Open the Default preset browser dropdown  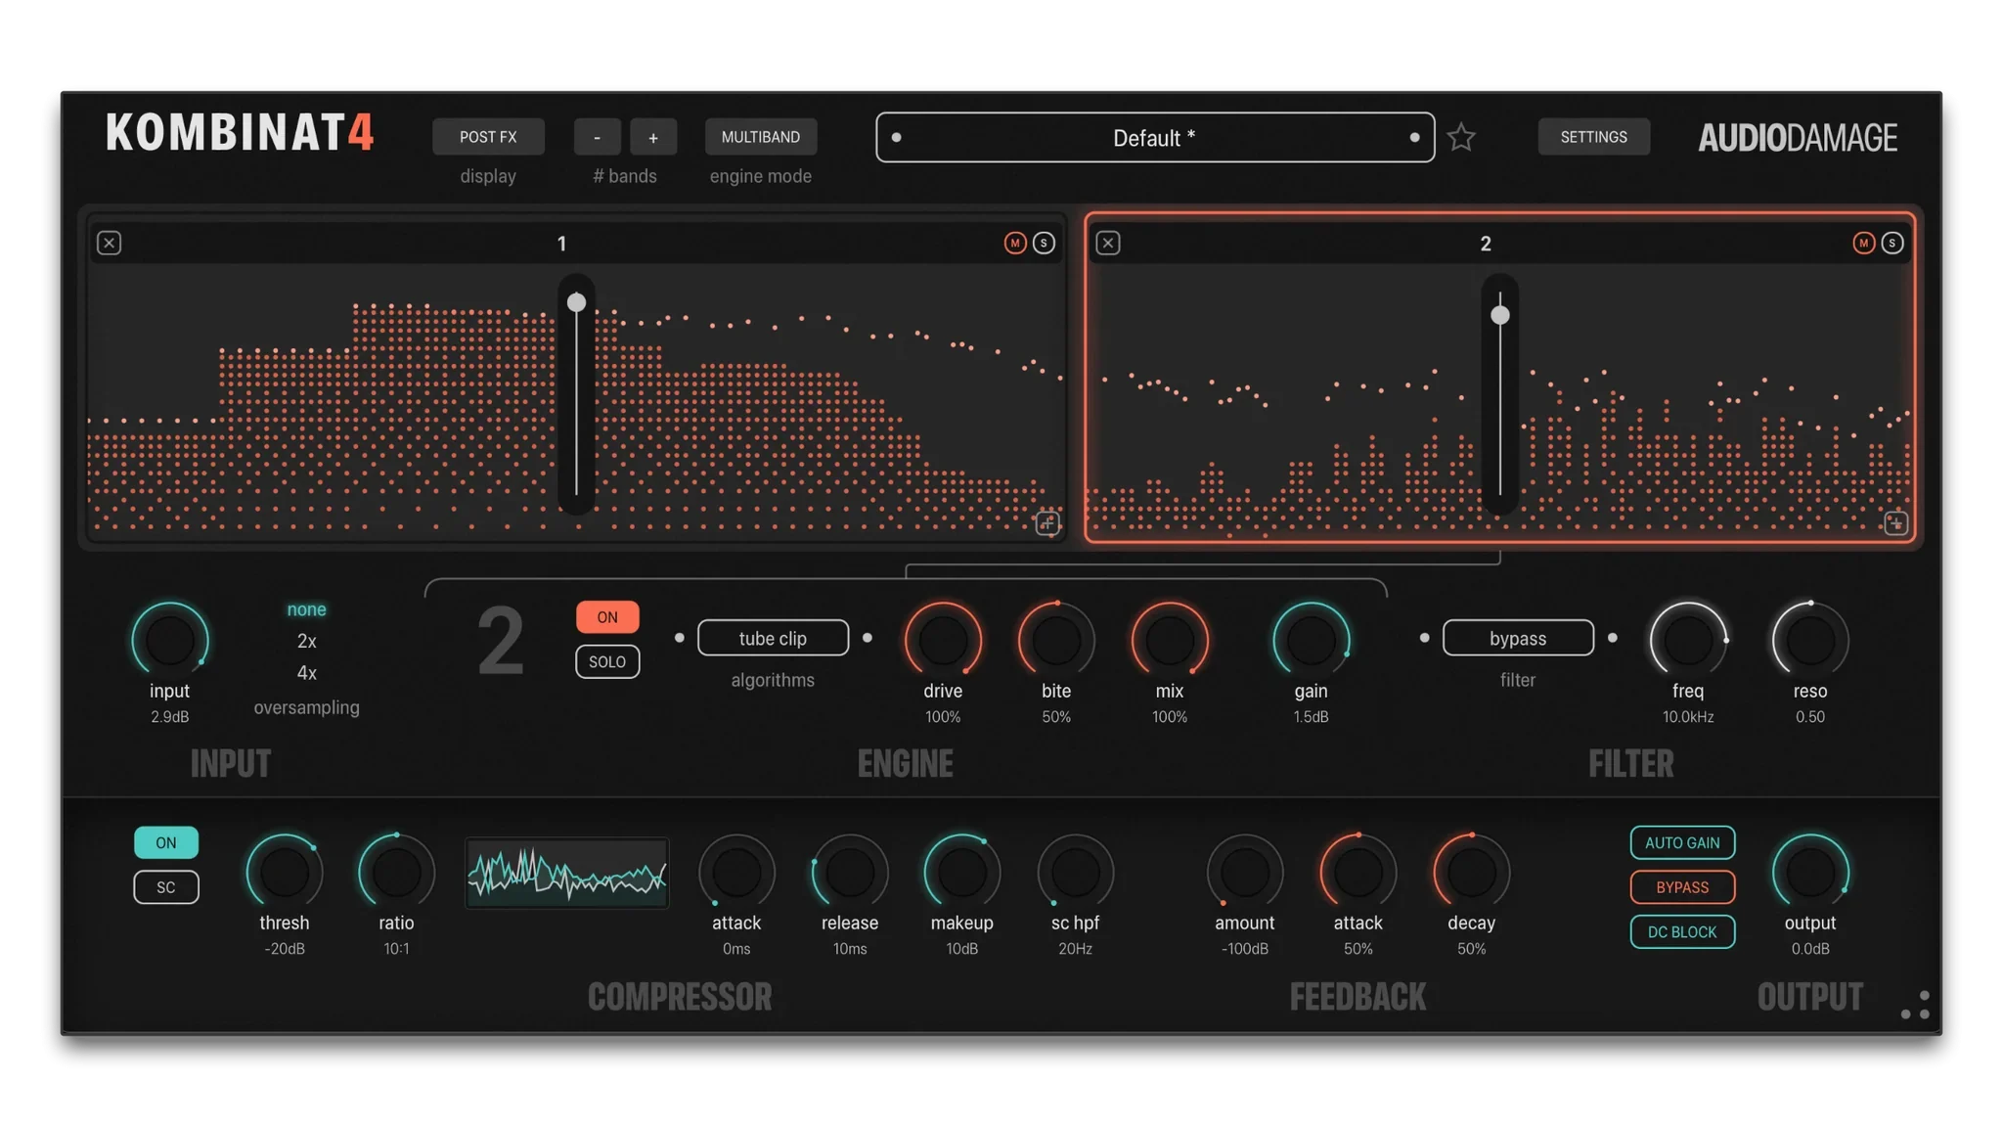(1154, 137)
